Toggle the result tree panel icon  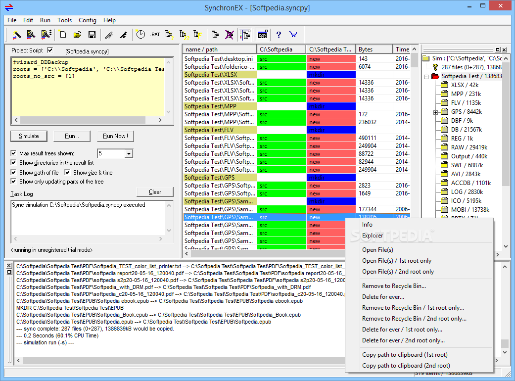245,35
